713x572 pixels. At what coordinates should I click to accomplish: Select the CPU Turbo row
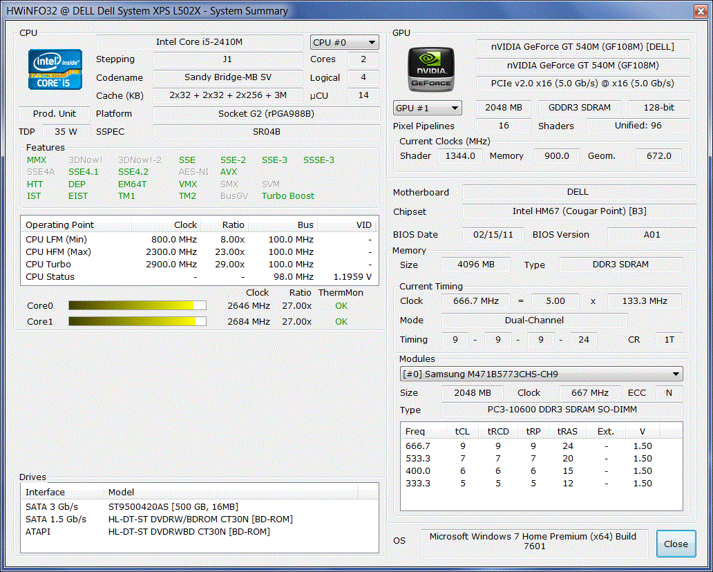coord(199,264)
